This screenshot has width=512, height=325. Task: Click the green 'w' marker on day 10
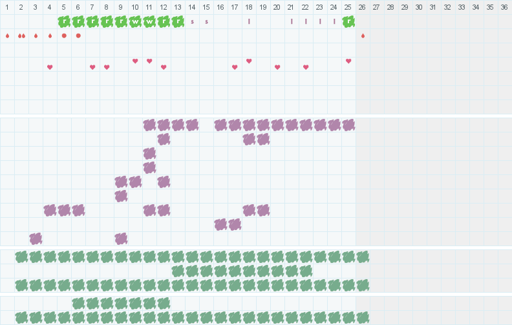135,21
